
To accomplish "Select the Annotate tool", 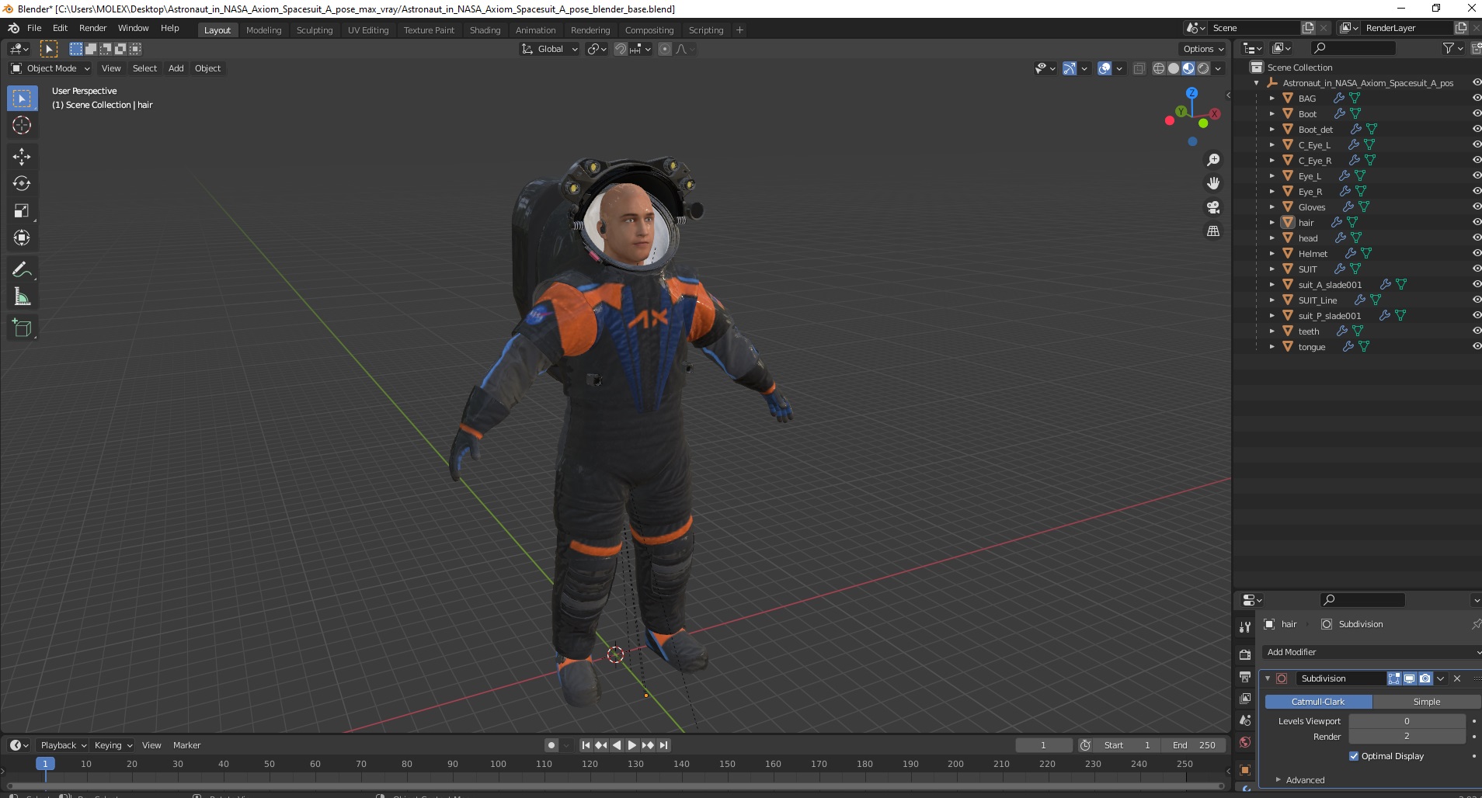I will pyautogui.click(x=22, y=269).
